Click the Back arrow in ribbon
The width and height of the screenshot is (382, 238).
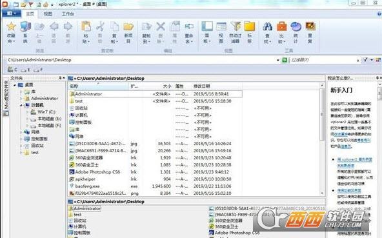54,26
